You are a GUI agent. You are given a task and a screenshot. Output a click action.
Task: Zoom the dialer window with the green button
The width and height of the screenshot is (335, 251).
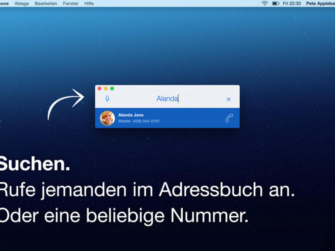(112, 89)
